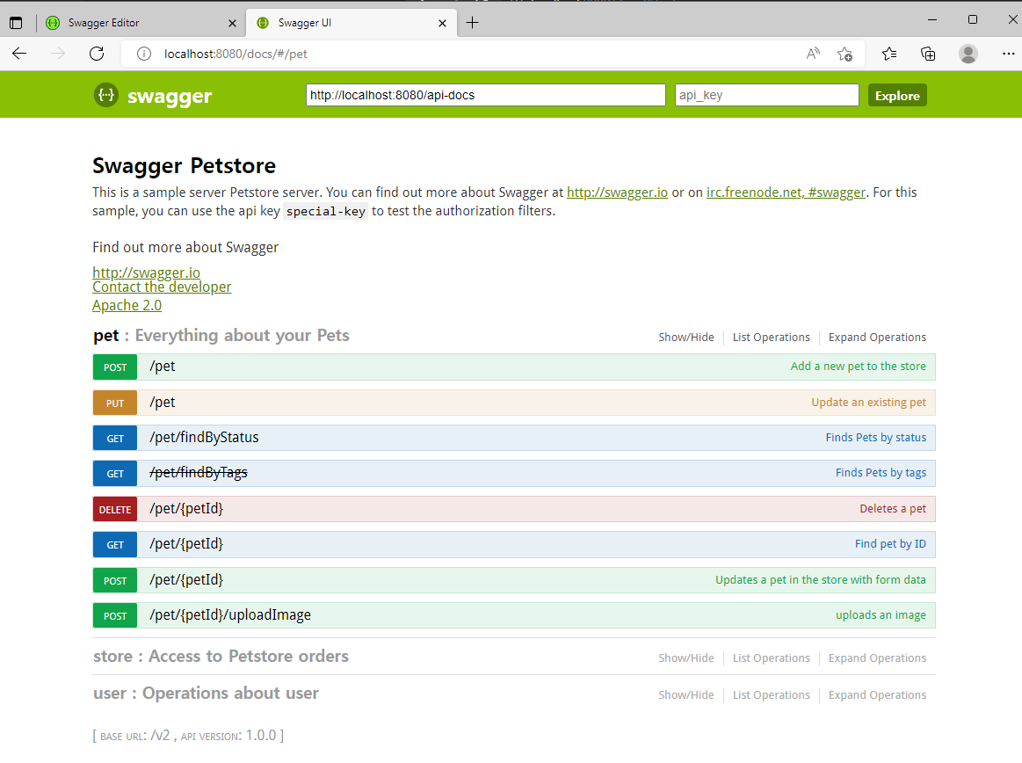Click 'Update an existing pet' description

pos(868,403)
